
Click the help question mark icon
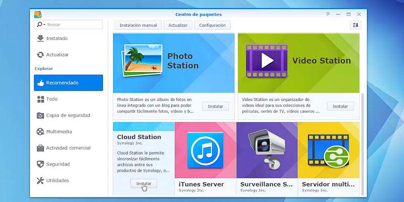point(327,15)
